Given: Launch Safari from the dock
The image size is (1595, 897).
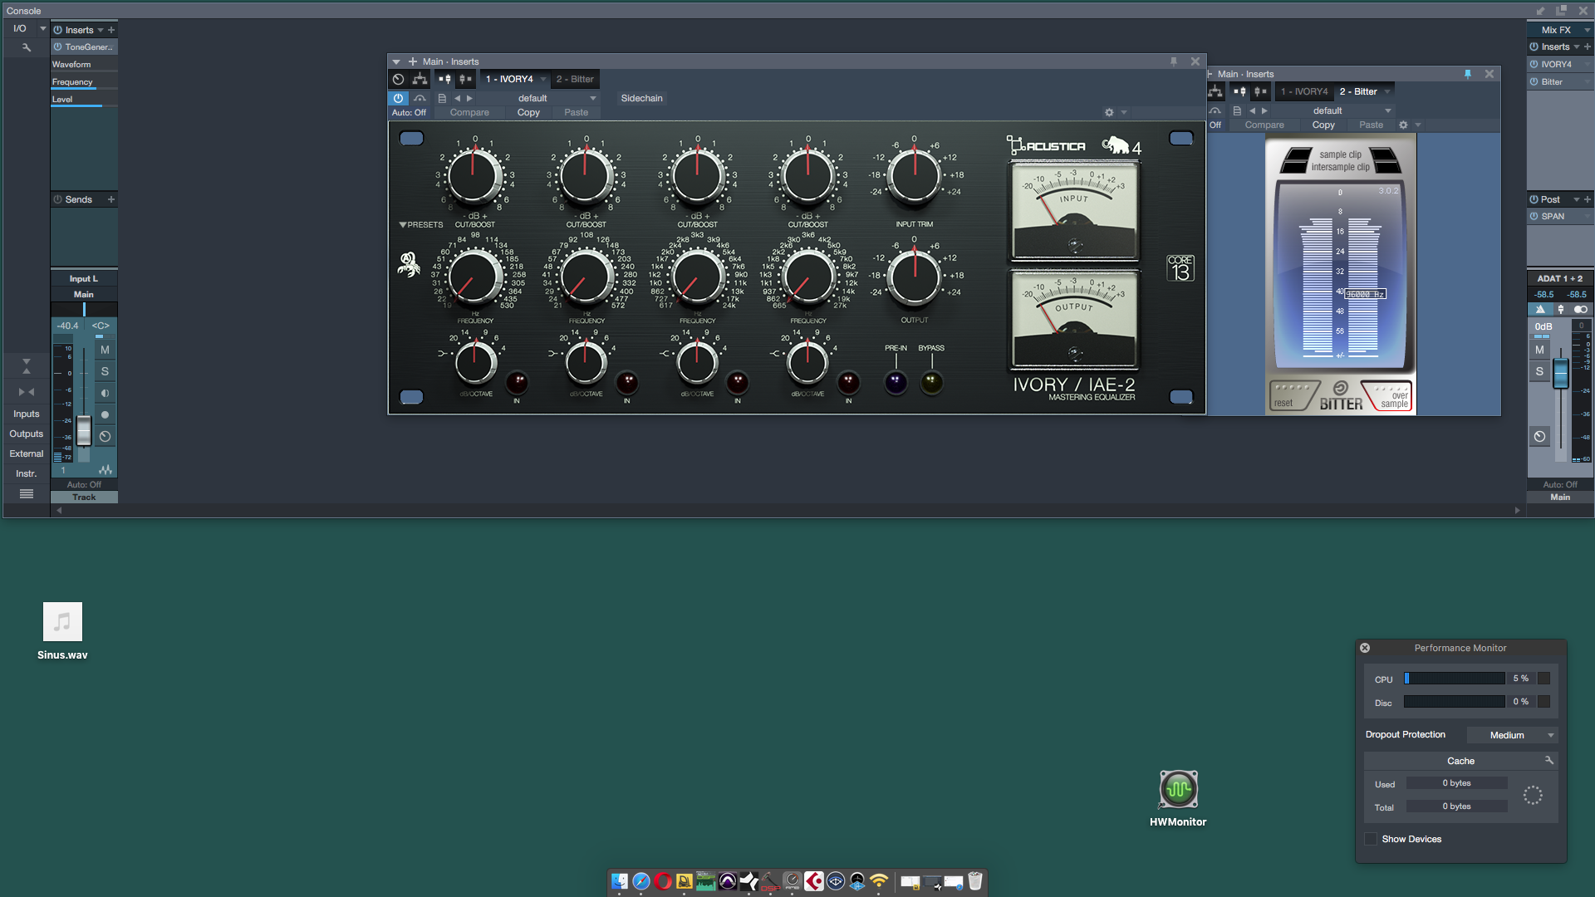Looking at the screenshot, I should [641, 881].
